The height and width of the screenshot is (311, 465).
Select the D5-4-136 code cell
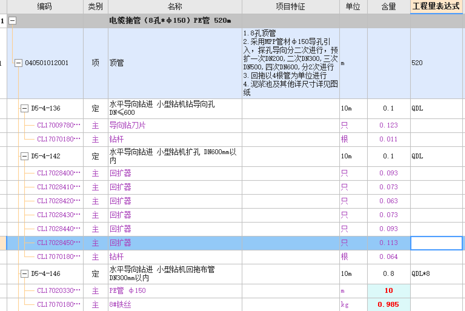point(46,108)
